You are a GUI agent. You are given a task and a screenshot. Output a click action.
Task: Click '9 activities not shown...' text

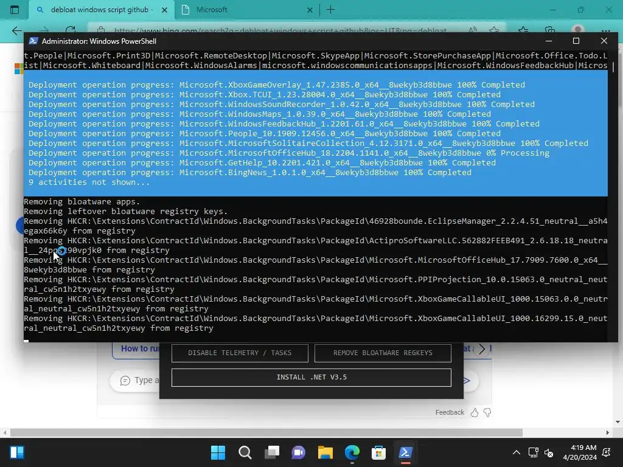pos(89,182)
